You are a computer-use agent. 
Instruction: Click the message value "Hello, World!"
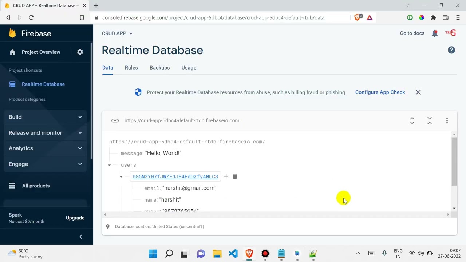[x=163, y=153]
